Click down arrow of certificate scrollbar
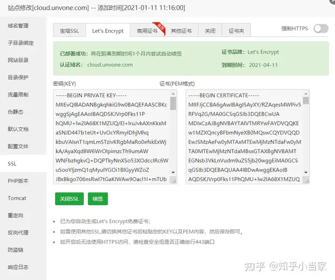Viewport: 335px width, 280px height. click(x=306, y=172)
